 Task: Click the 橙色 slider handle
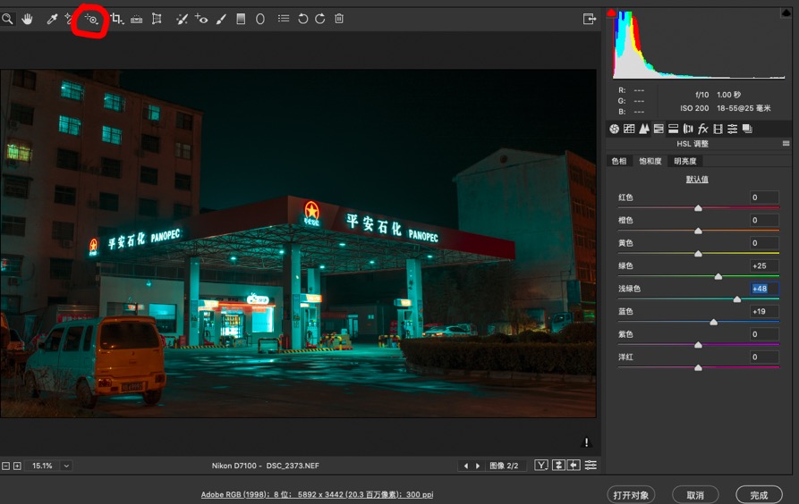coord(698,231)
